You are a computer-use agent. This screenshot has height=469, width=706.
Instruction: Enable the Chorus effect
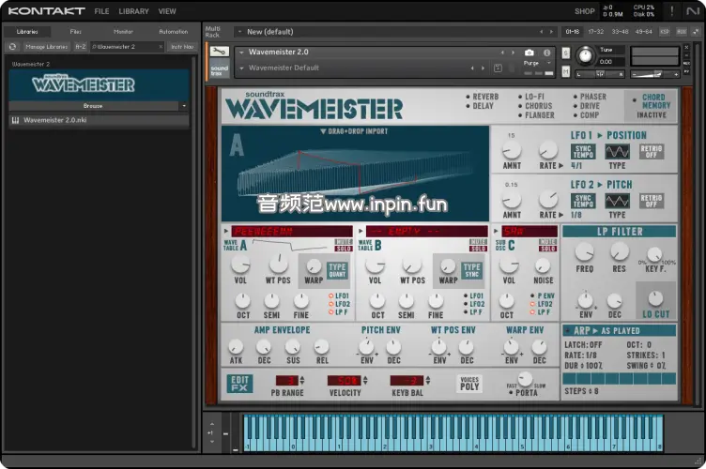(538, 106)
